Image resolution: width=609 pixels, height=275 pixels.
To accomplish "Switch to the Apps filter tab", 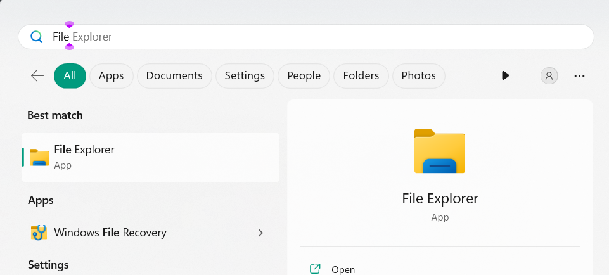I will point(111,76).
